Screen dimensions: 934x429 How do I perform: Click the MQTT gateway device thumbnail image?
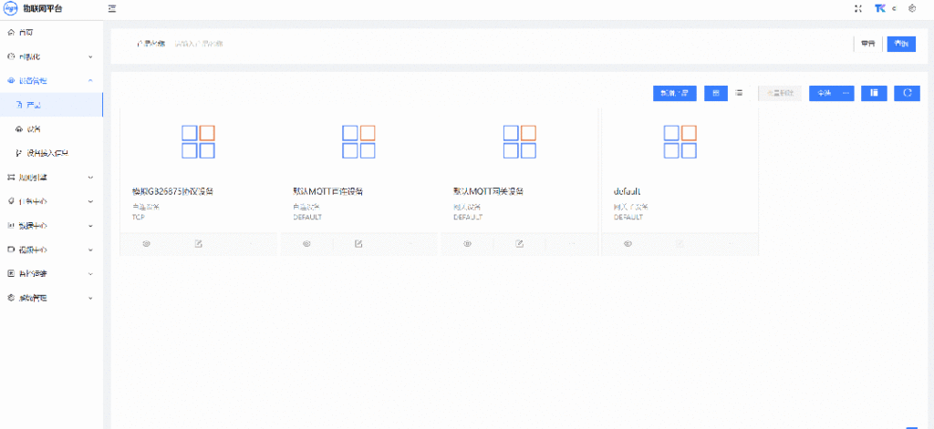point(519,142)
